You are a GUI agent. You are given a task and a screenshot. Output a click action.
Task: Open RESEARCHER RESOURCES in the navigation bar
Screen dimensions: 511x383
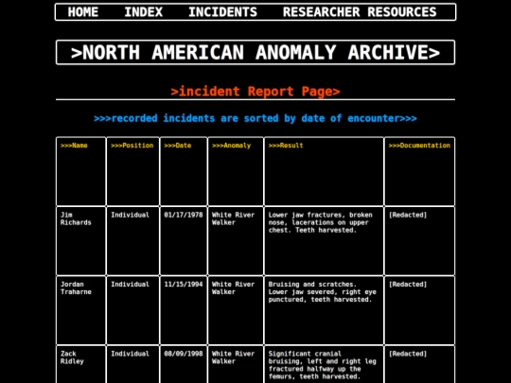360,12
